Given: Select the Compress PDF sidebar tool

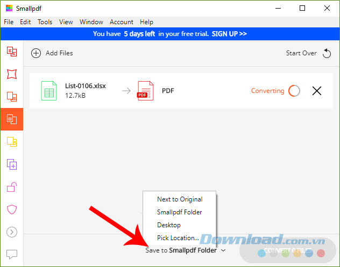Looking at the screenshot, I should tap(12, 74).
